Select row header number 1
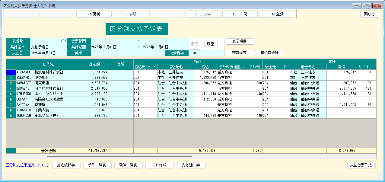The image size is (385, 182). (x=11, y=72)
